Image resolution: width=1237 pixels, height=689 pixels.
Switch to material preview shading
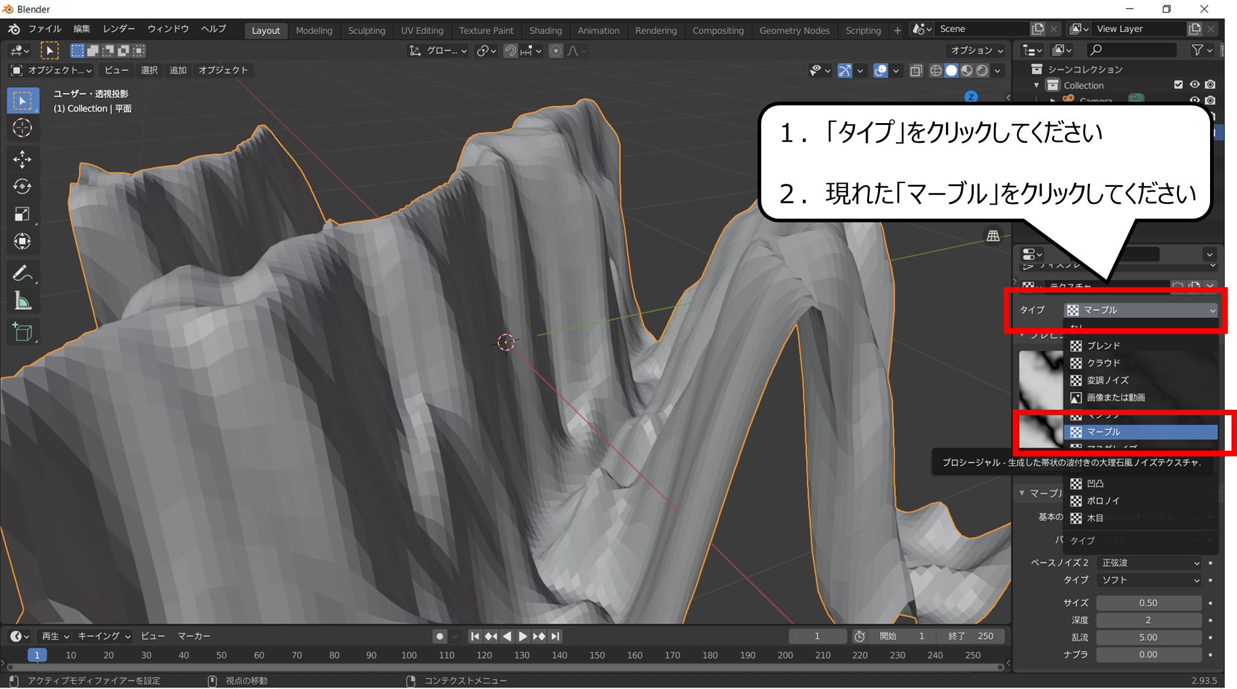[967, 70]
